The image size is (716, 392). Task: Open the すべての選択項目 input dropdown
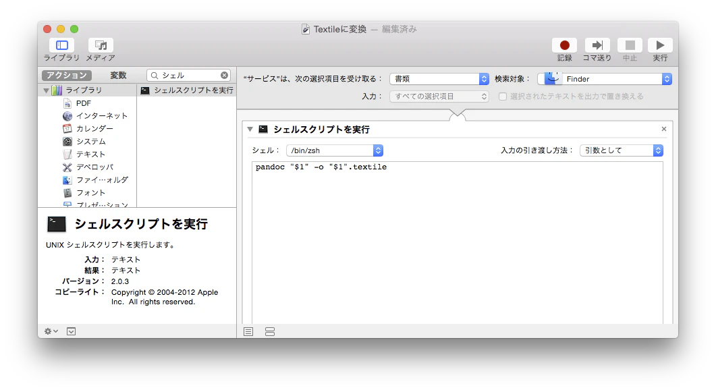click(439, 96)
